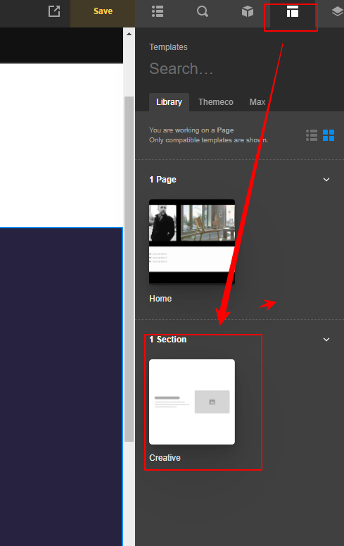
Task: Collapse the 1 Section group
Action: point(326,340)
